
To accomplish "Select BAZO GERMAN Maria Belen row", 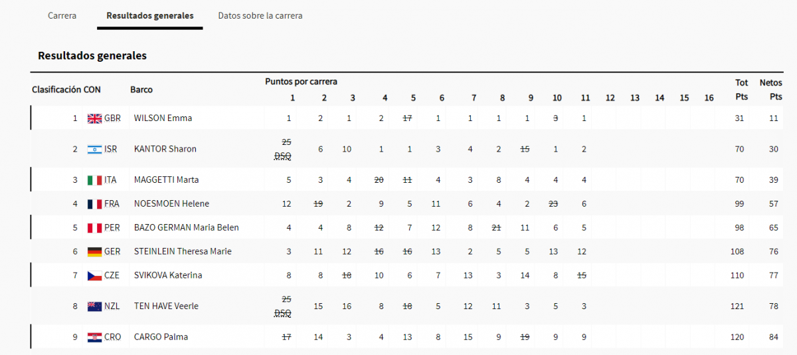I will tap(186, 227).
